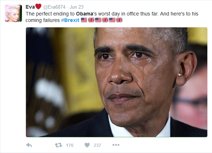212x153 pixels.
Task: Open Eva's profile picture avatar
Action: [x=13, y=13]
